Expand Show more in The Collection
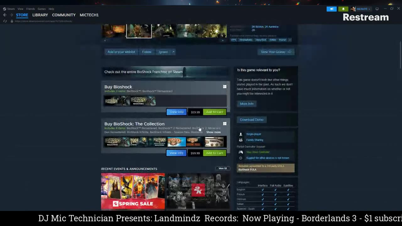 coord(214,132)
